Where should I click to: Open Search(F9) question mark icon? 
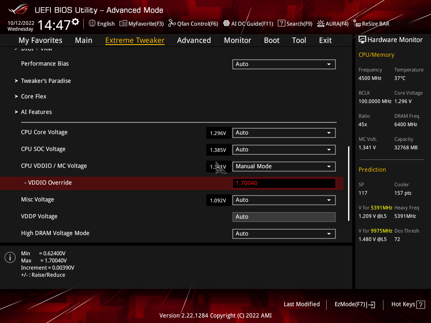coord(282,24)
